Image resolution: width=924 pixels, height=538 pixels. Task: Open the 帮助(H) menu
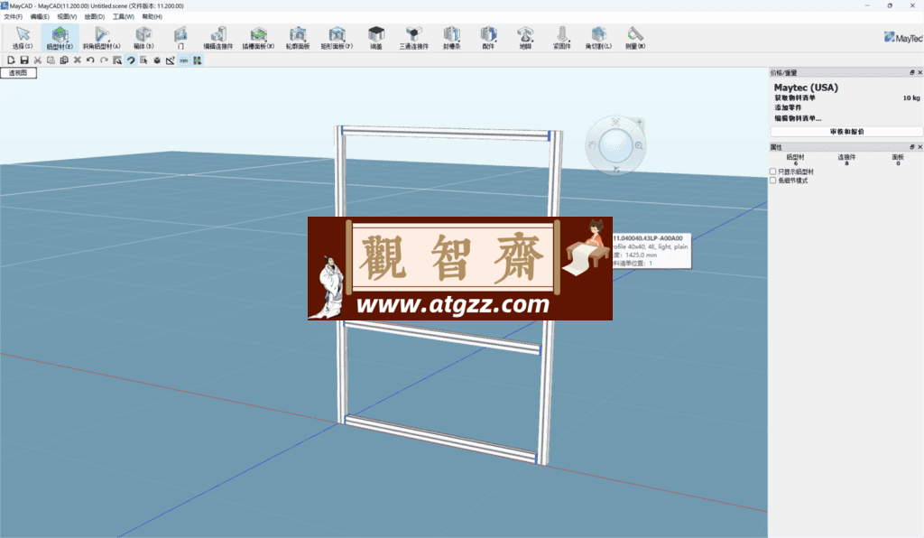click(152, 16)
